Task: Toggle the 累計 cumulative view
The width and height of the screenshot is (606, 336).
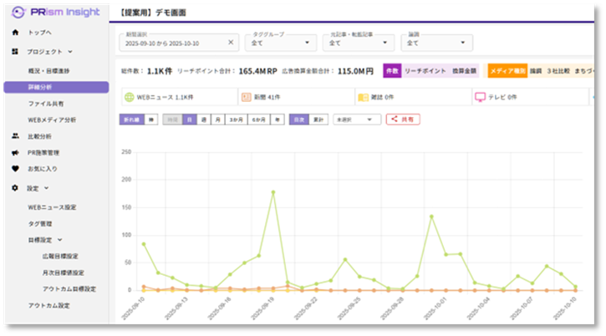Action: 319,120
